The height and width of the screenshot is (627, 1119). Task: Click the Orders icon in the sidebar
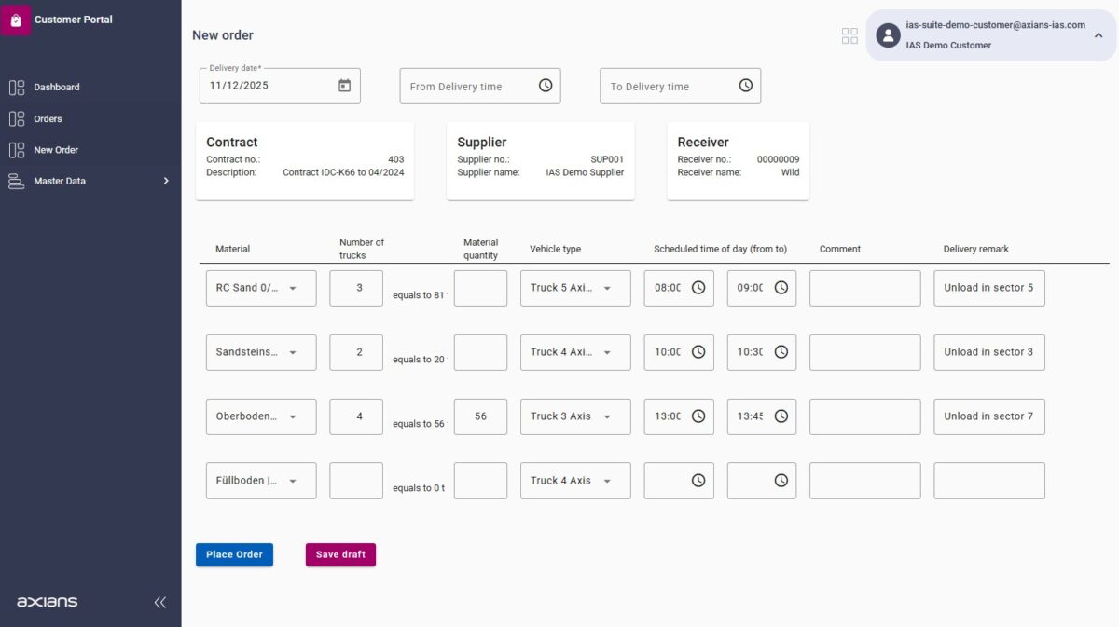click(16, 118)
